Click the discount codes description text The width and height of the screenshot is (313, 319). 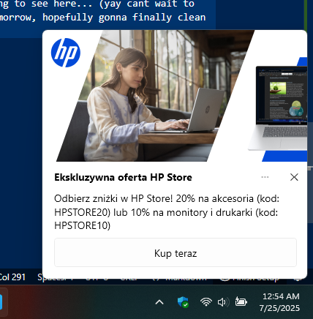pos(167,212)
